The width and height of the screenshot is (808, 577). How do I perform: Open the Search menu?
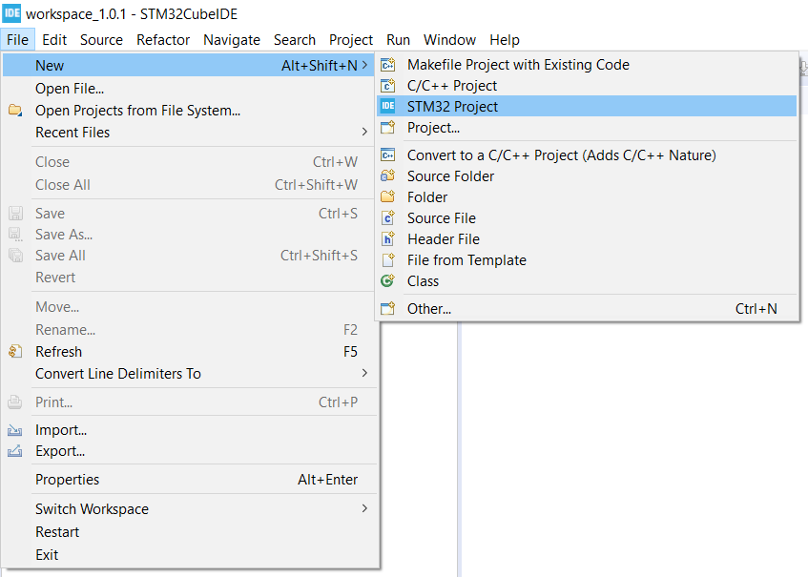[295, 40]
